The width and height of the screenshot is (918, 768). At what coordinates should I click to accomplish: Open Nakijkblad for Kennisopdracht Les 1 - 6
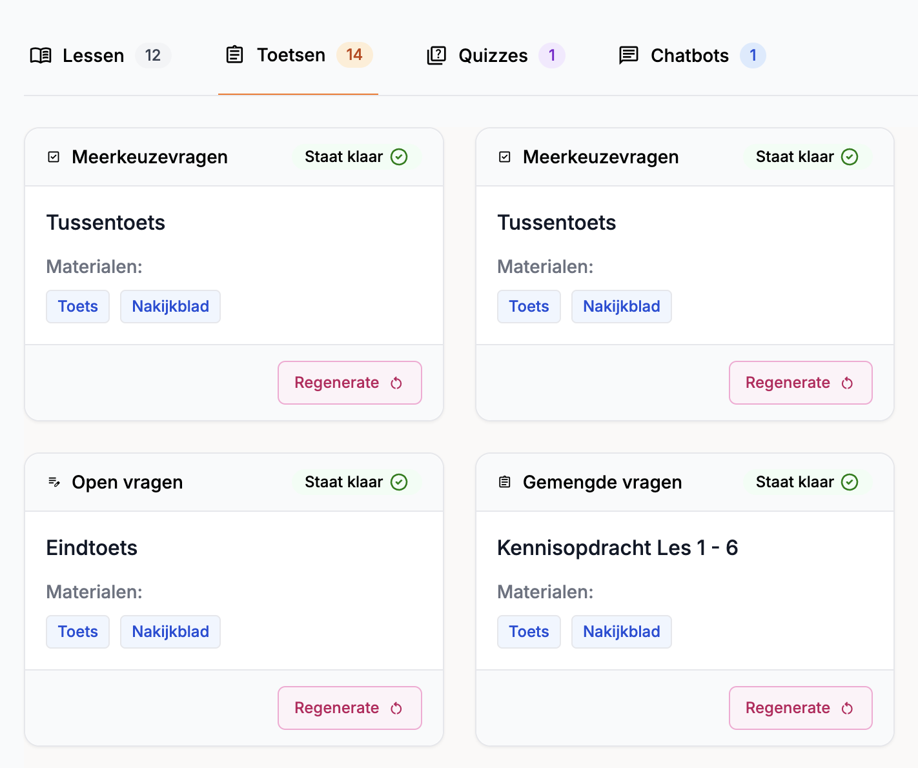pyautogui.click(x=621, y=632)
